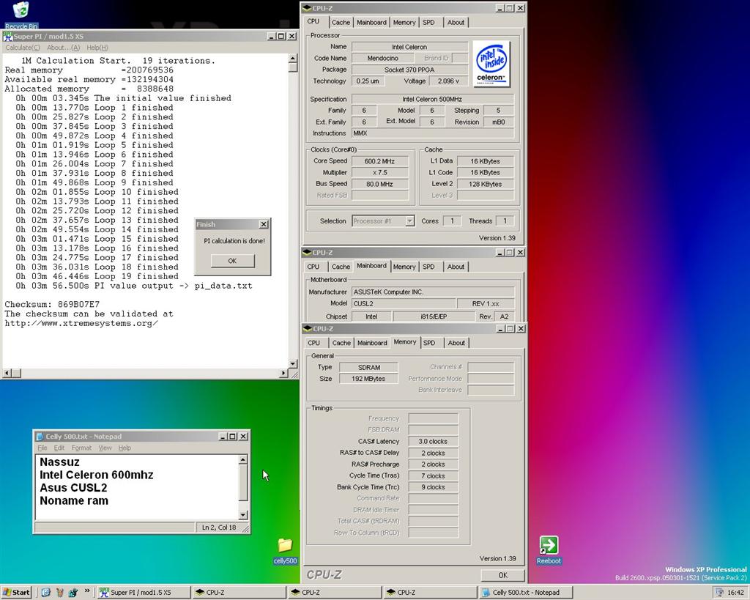Select Cache tab in bottom CPU-Z window

tap(341, 343)
